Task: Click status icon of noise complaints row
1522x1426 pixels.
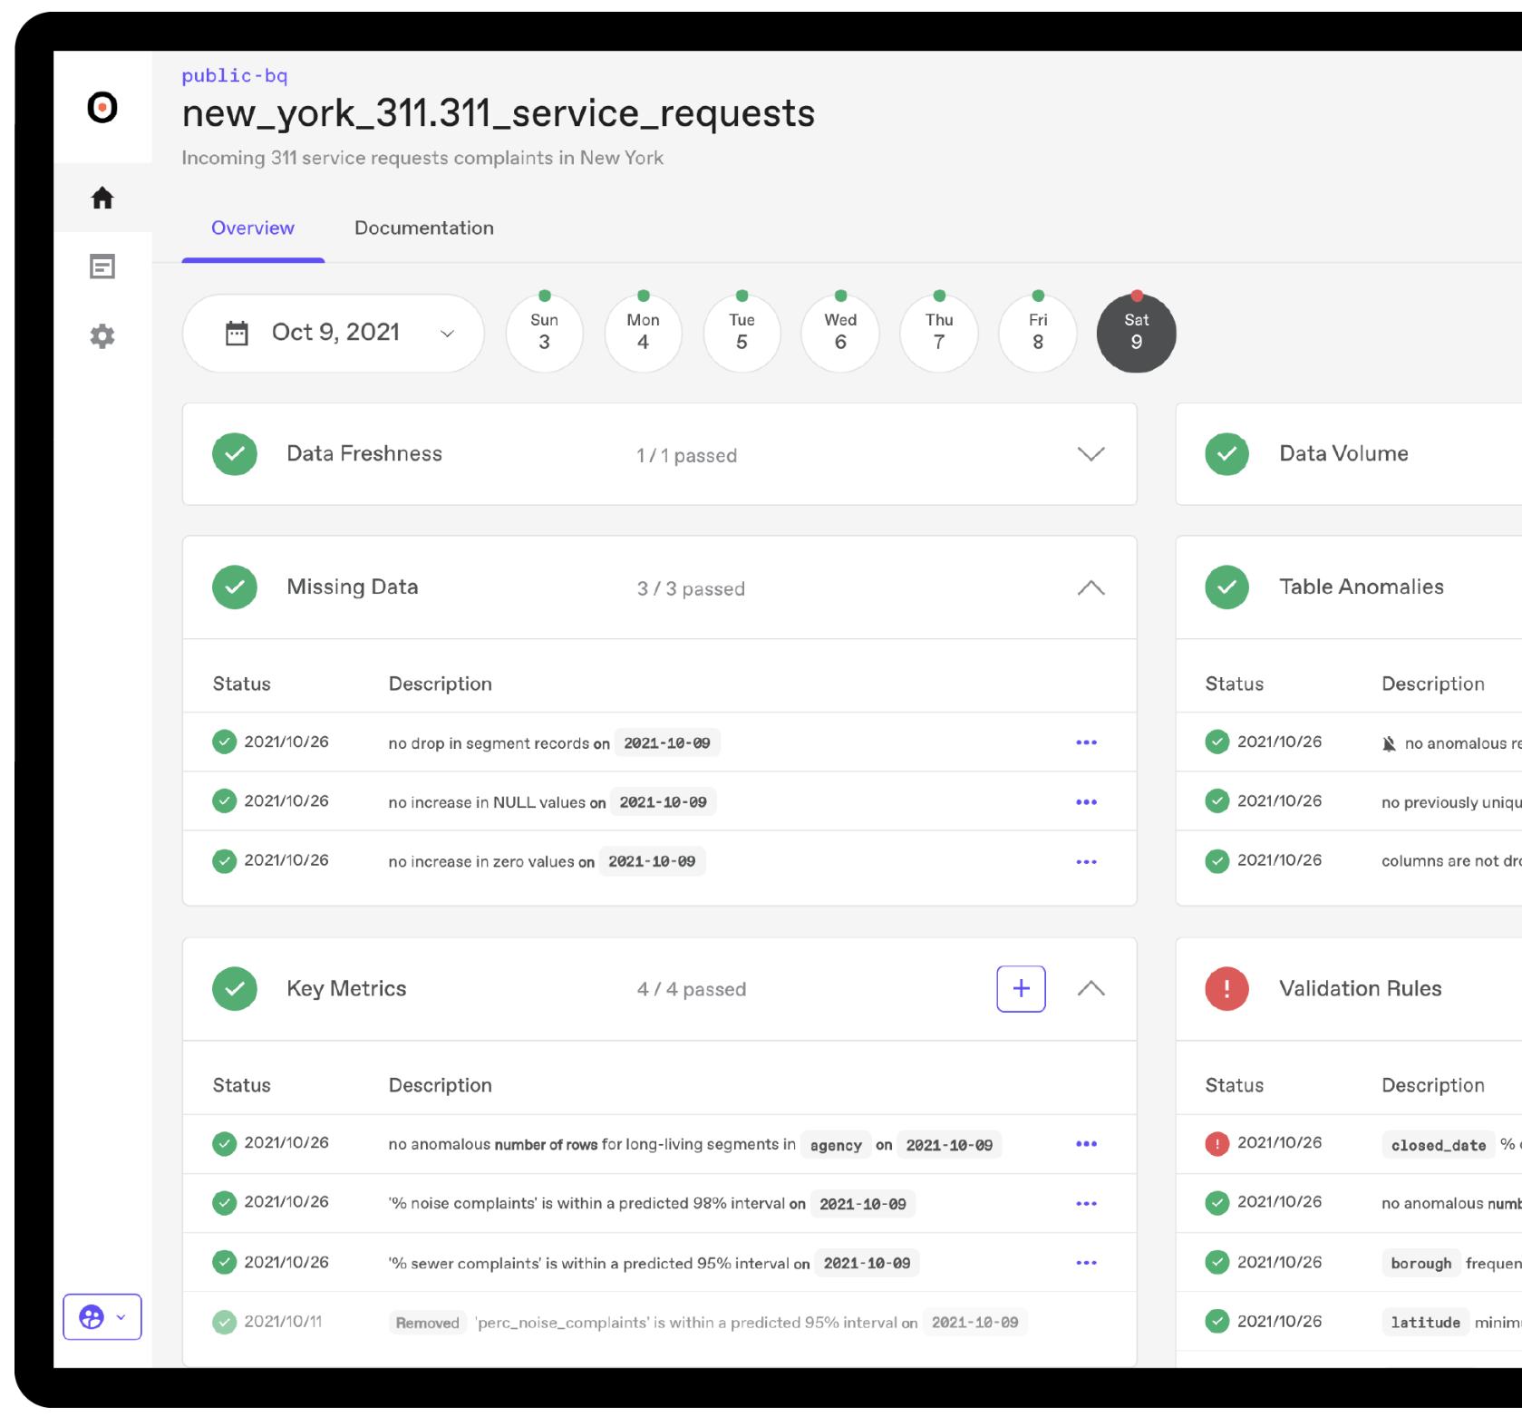Action: [224, 1203]
